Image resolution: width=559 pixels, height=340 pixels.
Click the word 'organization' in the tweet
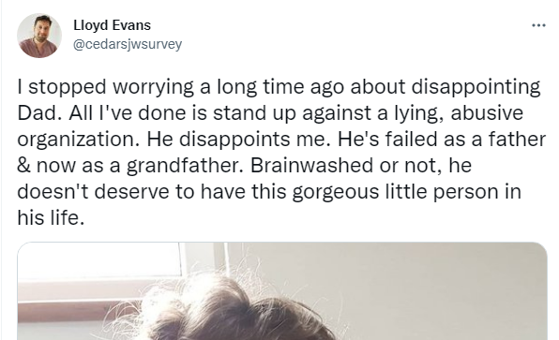79,140
